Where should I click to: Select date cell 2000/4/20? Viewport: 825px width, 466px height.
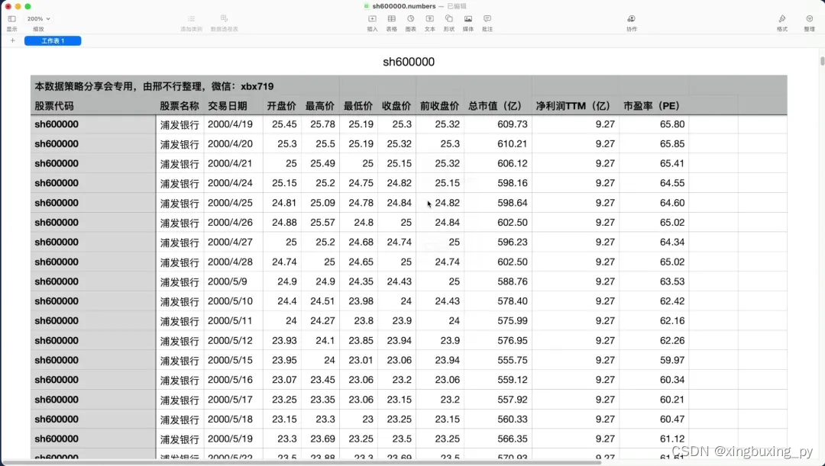click(233, 144)
